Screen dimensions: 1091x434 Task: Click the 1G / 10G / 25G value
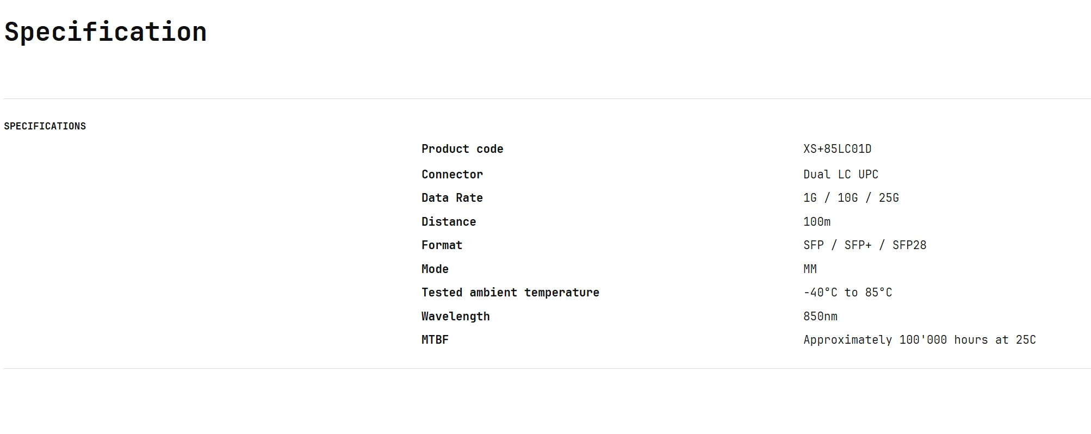click(851, 198)
